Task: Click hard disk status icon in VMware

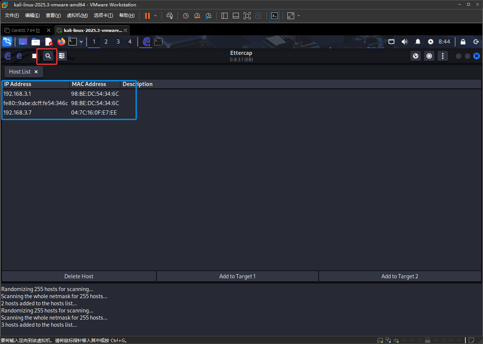Action: (380, 340)
